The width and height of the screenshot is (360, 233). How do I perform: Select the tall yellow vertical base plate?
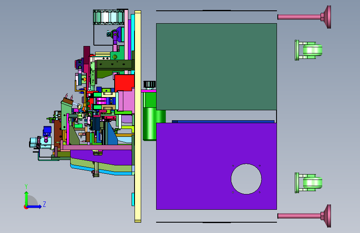pyautogui.click(x=138, y=116)
